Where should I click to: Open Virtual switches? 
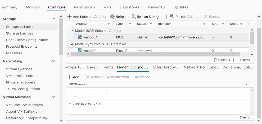pyautogui.click(x=19, y=69)
